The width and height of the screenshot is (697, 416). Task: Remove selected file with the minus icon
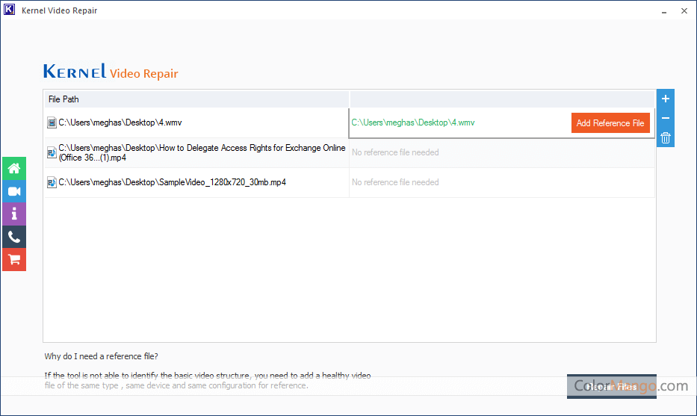coord(666,119)
